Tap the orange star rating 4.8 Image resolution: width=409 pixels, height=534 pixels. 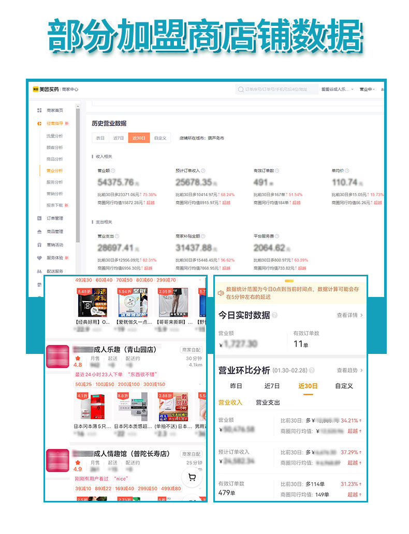point(78,358)
